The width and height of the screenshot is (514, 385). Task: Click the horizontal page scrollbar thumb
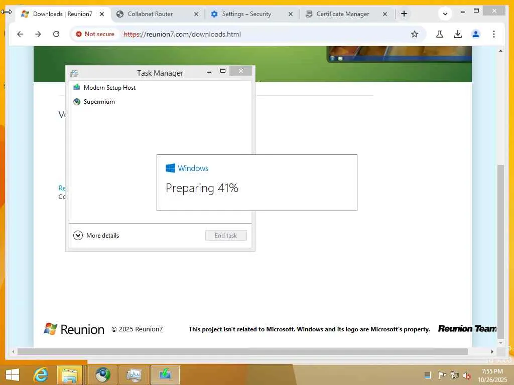coord(242,351)
